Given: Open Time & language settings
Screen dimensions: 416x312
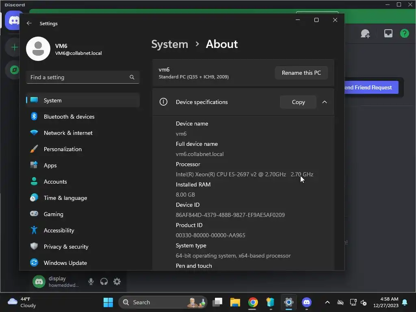Looking at the screenshot, I should click(83, 198).
